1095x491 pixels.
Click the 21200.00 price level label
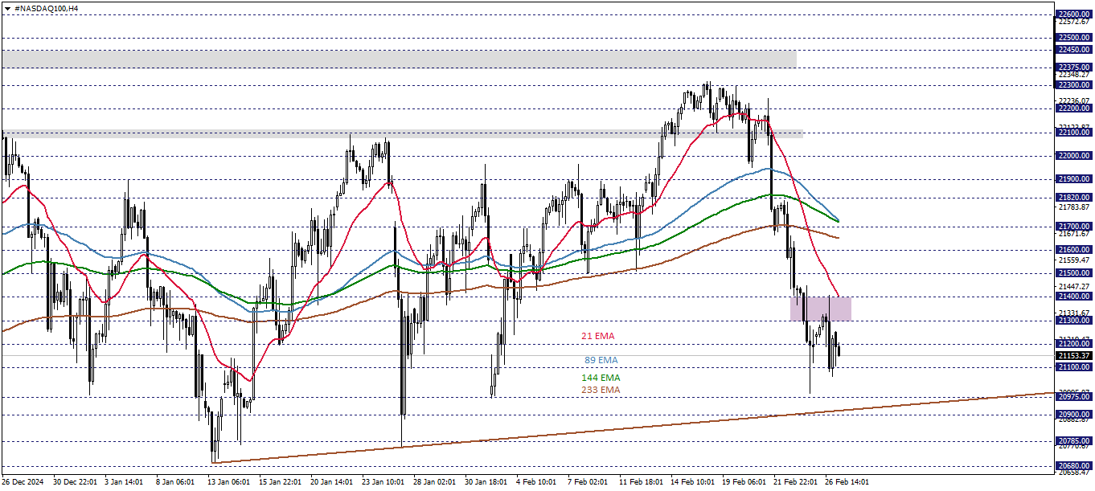click(x=1075, y=344)
